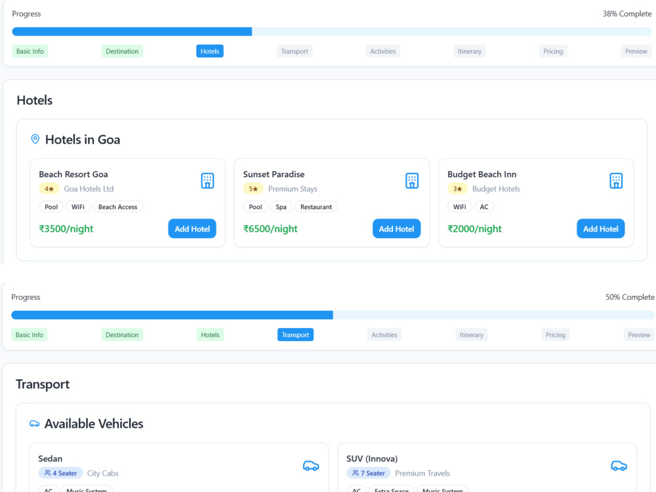Click the building icon on Sunset Paradise card
This screenshot has height=492, width=656.
click(412, 181)
